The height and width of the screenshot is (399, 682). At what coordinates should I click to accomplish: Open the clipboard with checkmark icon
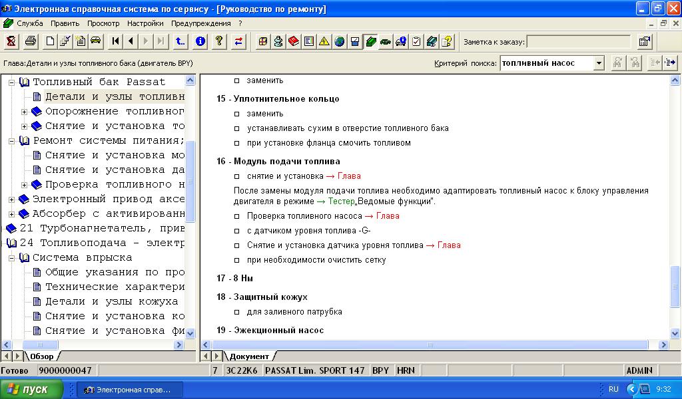[x=416, y=41]
